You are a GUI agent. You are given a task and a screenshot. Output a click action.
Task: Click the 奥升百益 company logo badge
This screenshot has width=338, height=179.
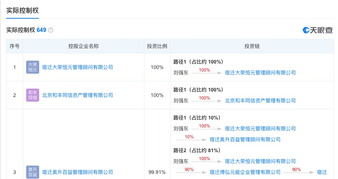32,172
